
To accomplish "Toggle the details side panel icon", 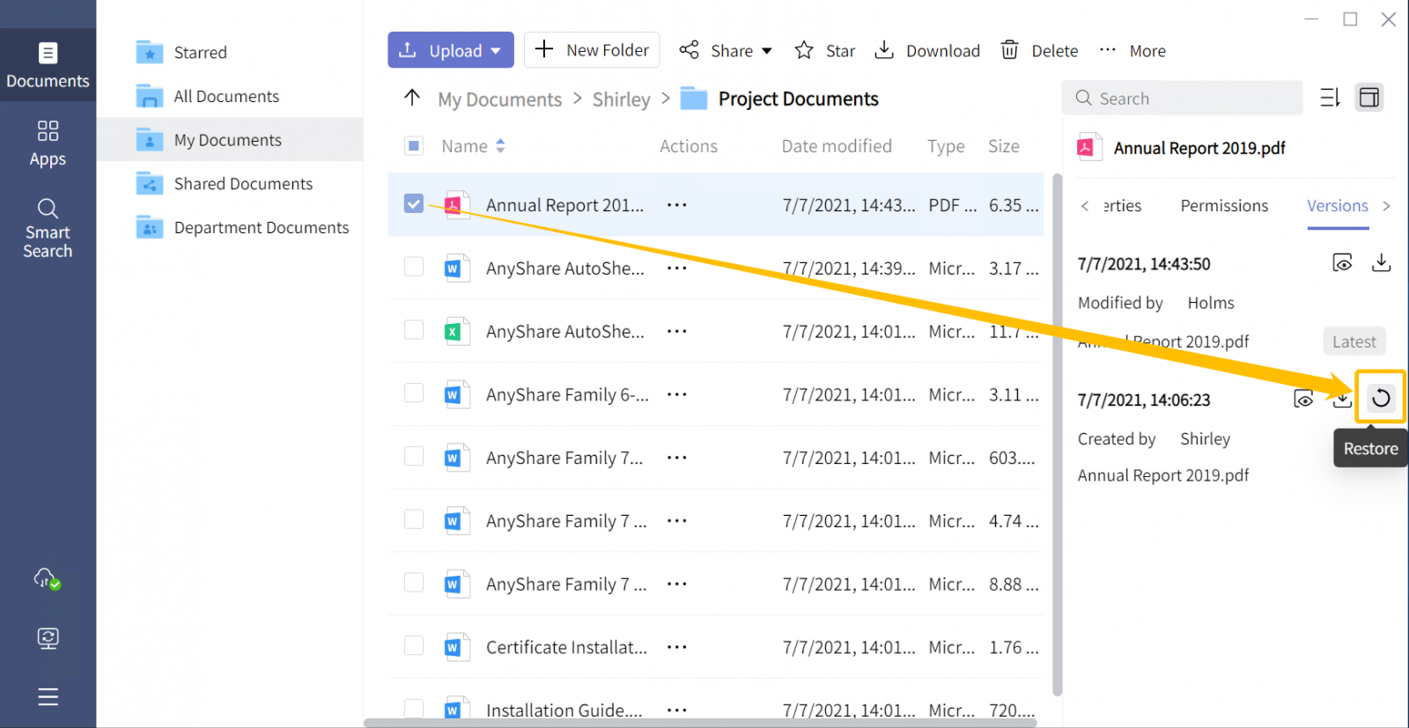I will tap(1368, 98).
